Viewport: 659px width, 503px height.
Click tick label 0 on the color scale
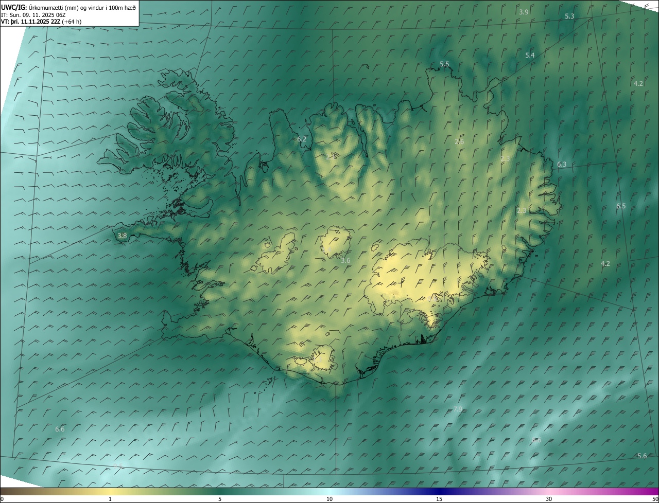pos(2,499)
